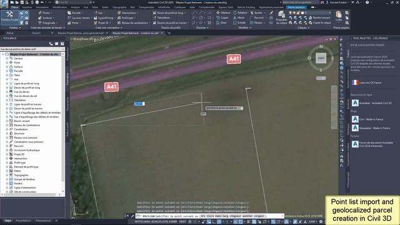This screenshot has width=400, height=225.
Task: Select the Déplacer move tool
Action: [x=223, y=12]
